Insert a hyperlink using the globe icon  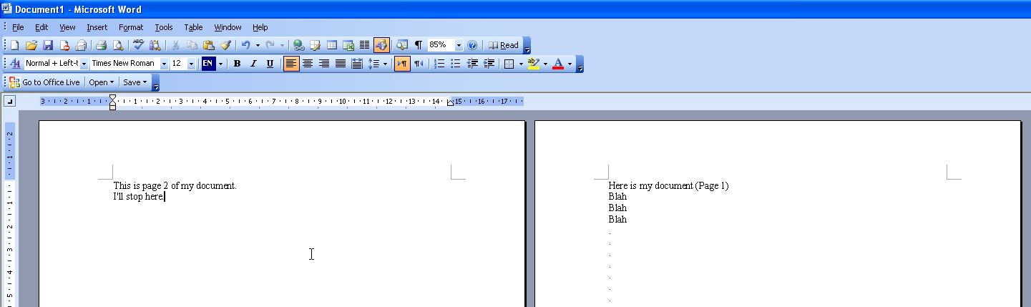299,45
